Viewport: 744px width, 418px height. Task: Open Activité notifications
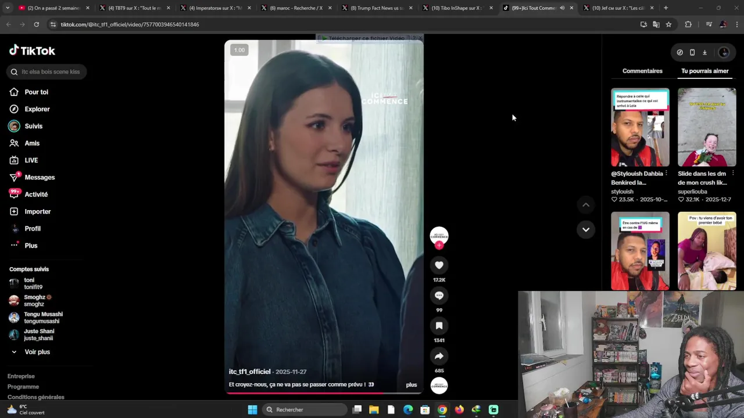tap(28, 194)
